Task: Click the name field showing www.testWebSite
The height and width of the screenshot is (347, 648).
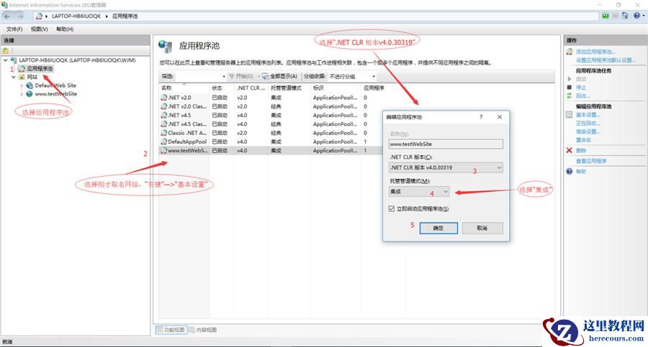Action: pos(446,144)
